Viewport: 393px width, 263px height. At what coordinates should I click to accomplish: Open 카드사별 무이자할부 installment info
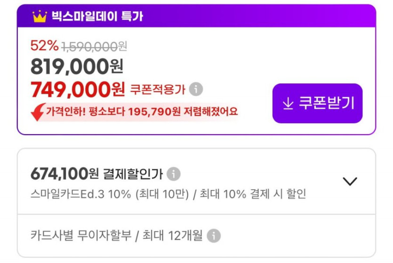click(116, 235)
